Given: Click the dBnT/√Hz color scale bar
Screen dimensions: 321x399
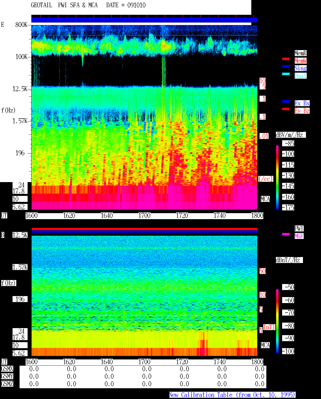Looking at the screenshot, I should (277, 321).
